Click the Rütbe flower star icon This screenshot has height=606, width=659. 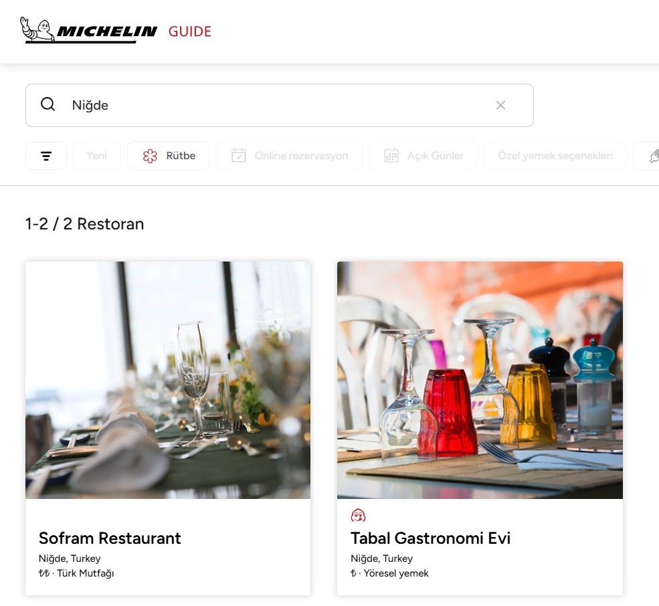click(x=150, y=156)
